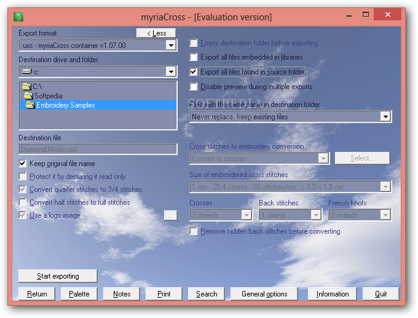Open the Convert to crosses dropdown
This screenshot has width=418, height=318.
323,159
